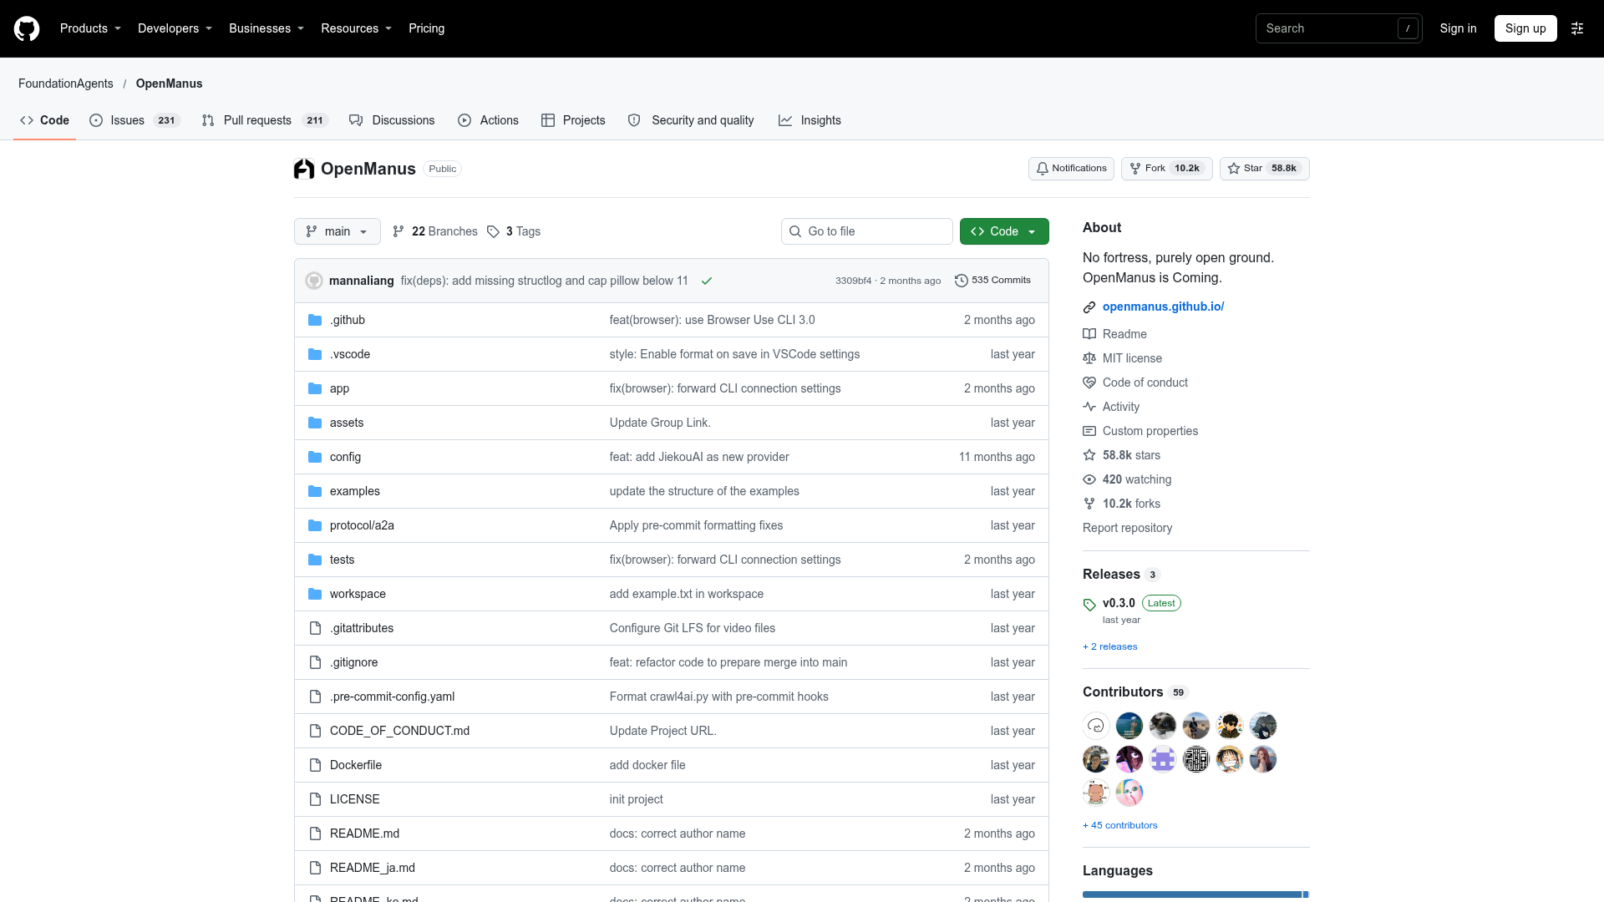This screenshot has width=1604, height=902.
Task: Click the link icon beside openmanus.github.io
Action: [1089, 307]
